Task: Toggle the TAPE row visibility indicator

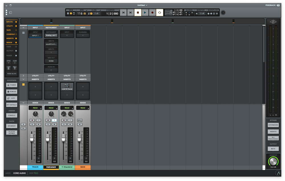Action: click(x=16, y=30)
